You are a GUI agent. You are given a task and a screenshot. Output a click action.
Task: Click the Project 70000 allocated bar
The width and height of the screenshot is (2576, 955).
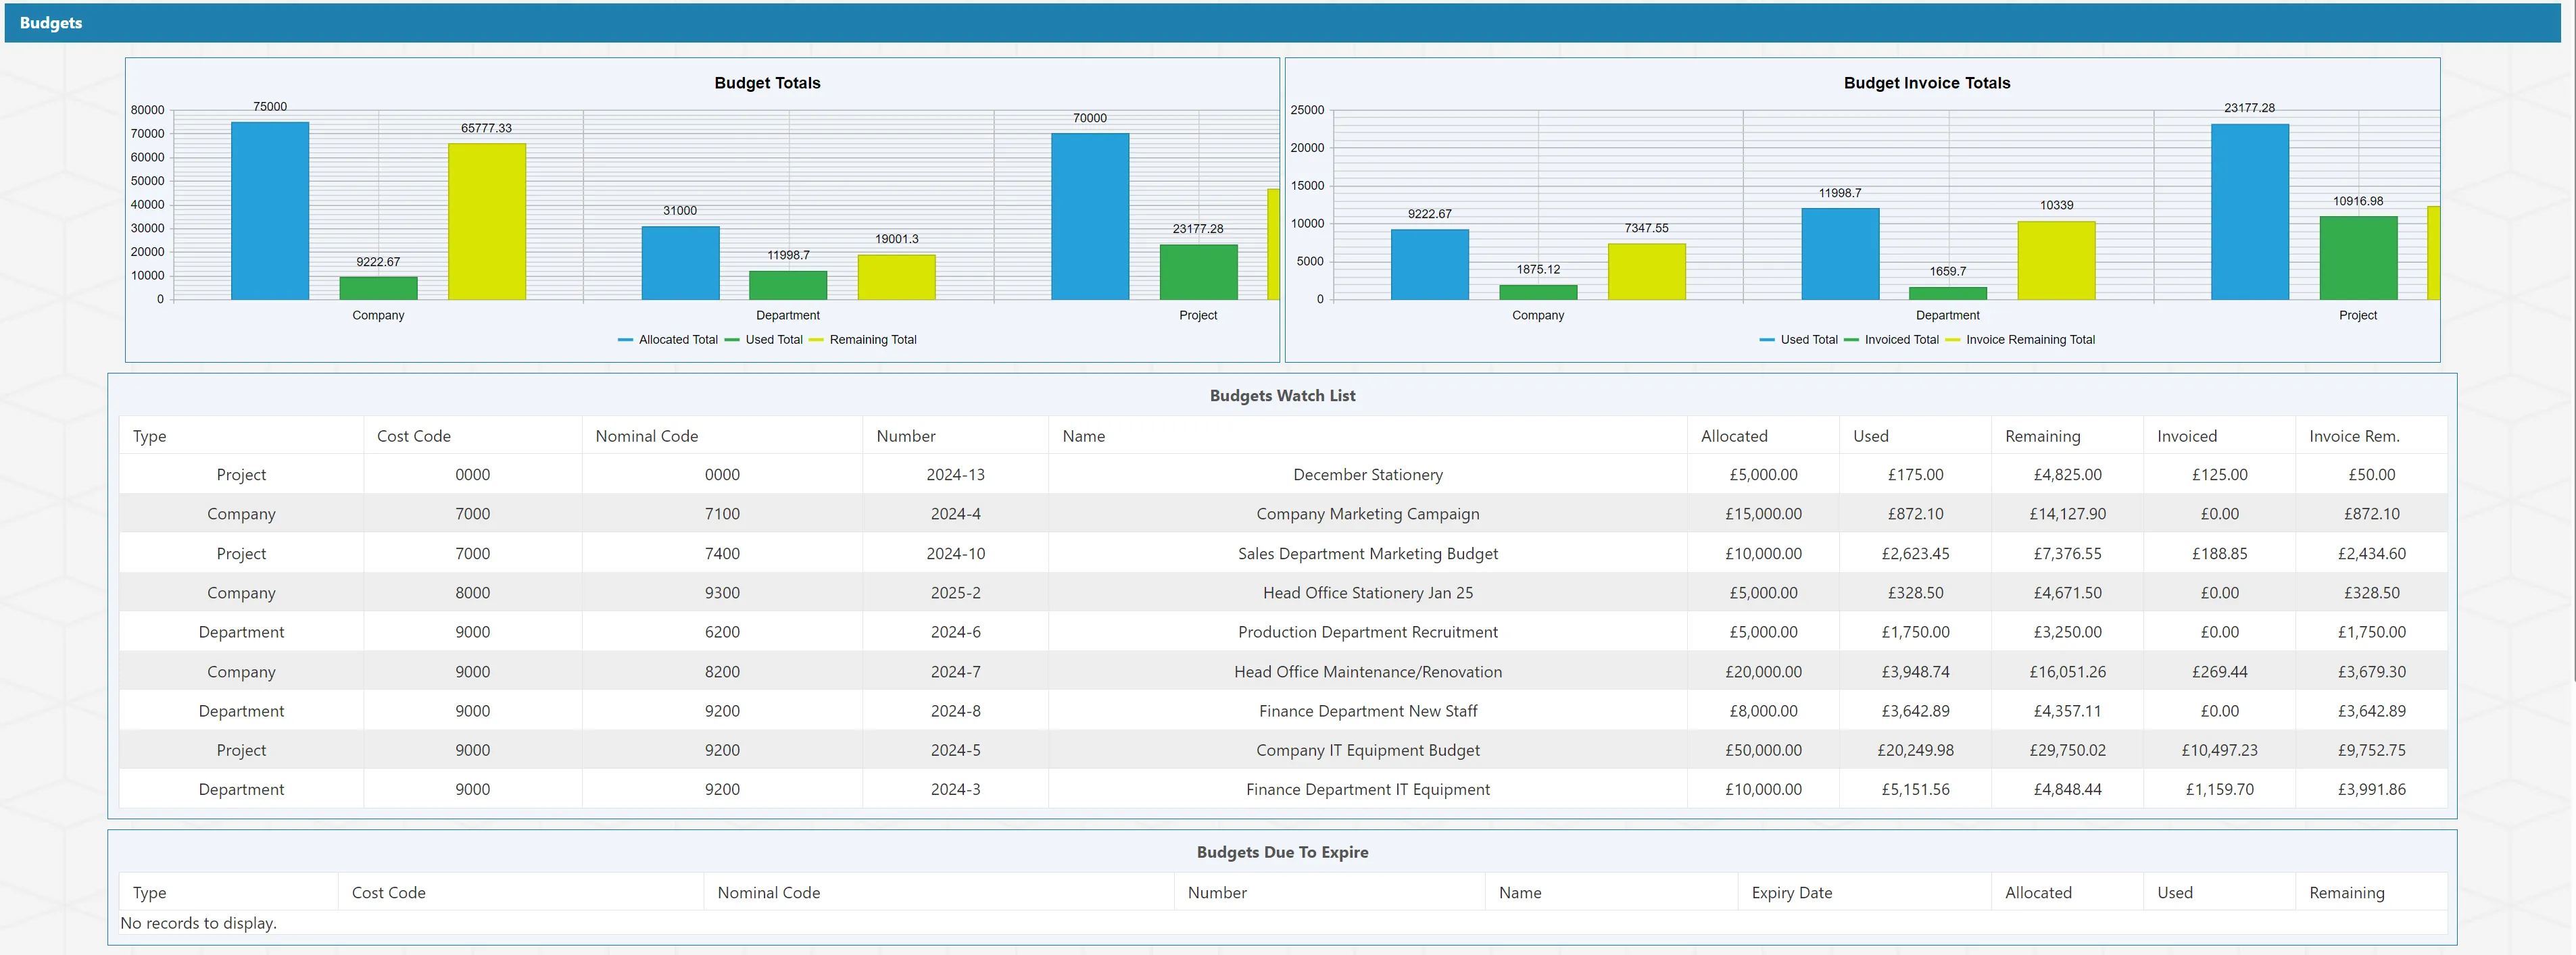[1090, 217]
